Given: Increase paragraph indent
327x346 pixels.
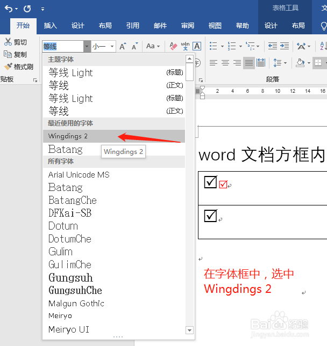Looking at the screenshot, I should tap(285, 46).
